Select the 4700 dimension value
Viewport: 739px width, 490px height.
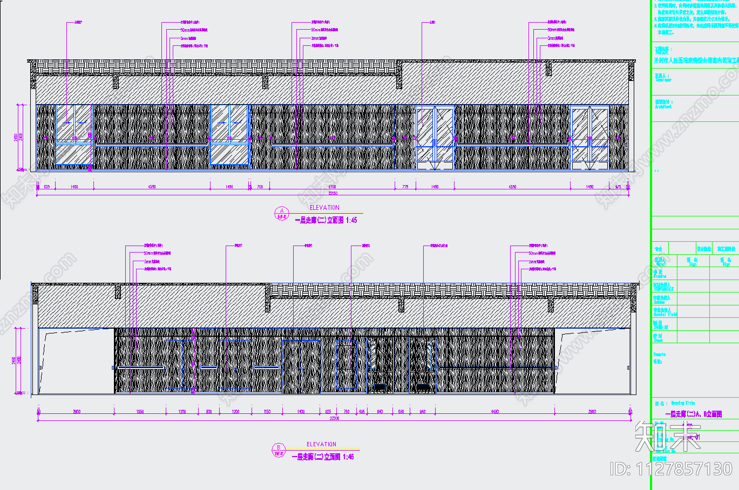pos(332,187)
